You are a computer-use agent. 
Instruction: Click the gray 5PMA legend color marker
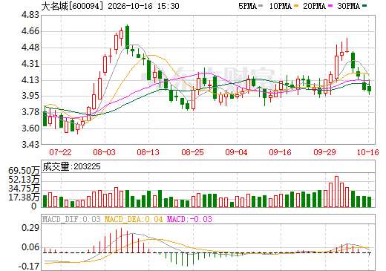(x=261, y=6)
